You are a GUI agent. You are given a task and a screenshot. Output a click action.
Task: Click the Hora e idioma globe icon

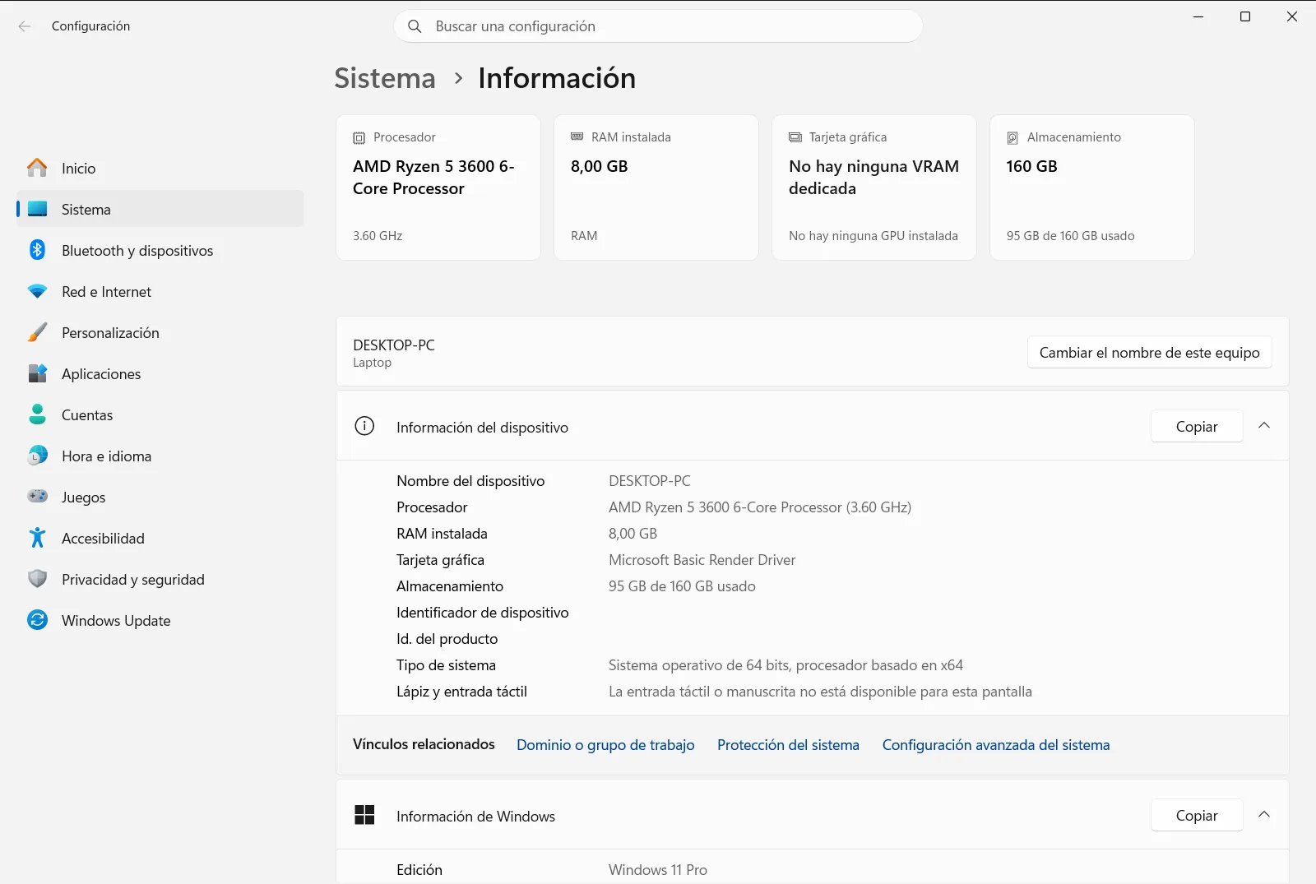[x=37, y=456]
